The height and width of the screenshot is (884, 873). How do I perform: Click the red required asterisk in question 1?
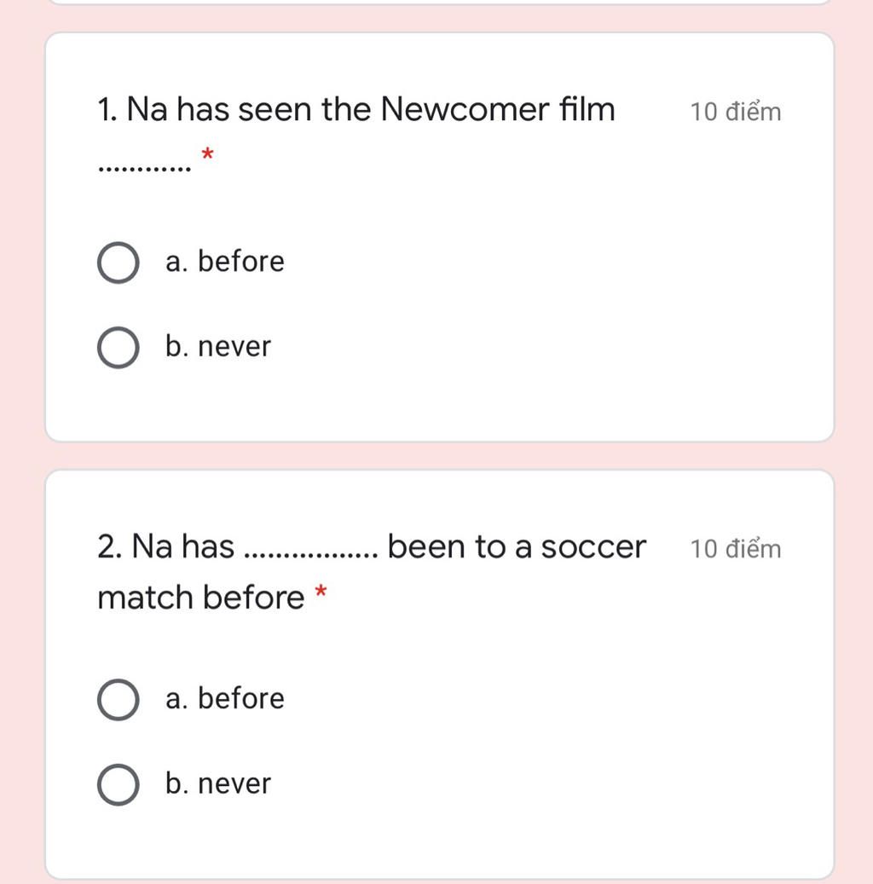(x=207, y=153)
